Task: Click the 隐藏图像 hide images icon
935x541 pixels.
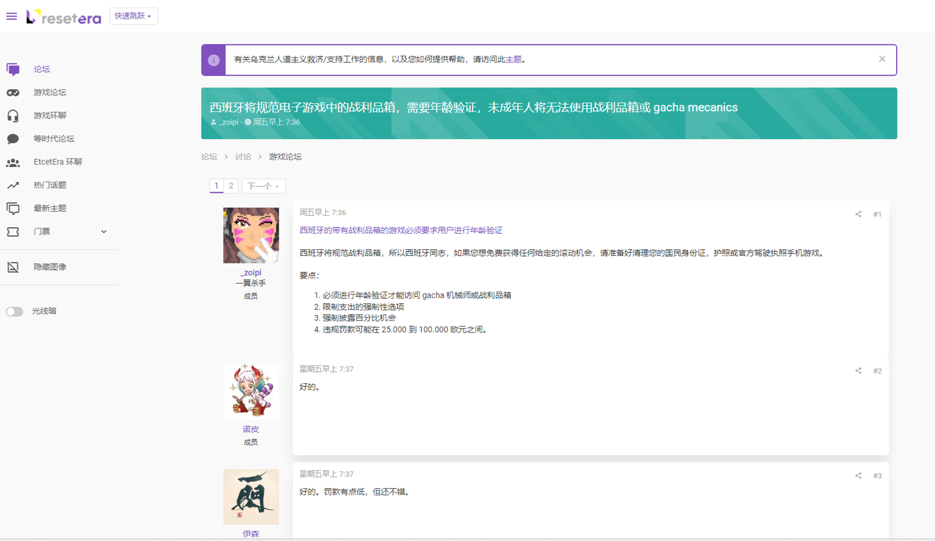Action: [13, 267]
